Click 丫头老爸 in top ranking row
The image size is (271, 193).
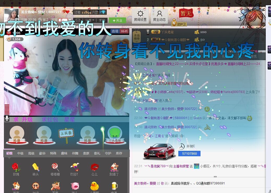167,32
